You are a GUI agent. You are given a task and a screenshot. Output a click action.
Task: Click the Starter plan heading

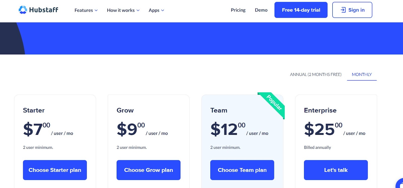point(34,110)
